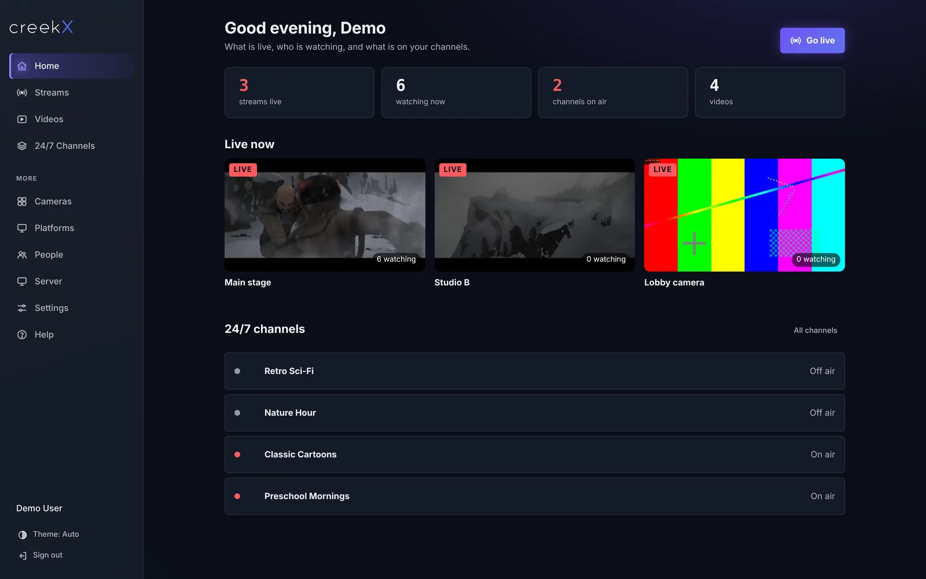Image resolution: width=926 pixels, height=579 pixels.
Task: Open the Classic Cartoons channel name
Action: point(300,455)
